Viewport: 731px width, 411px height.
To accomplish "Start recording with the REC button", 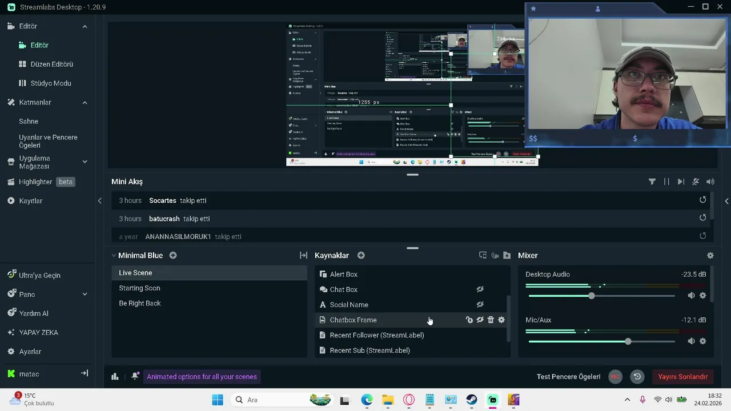I will pos(615,376).
